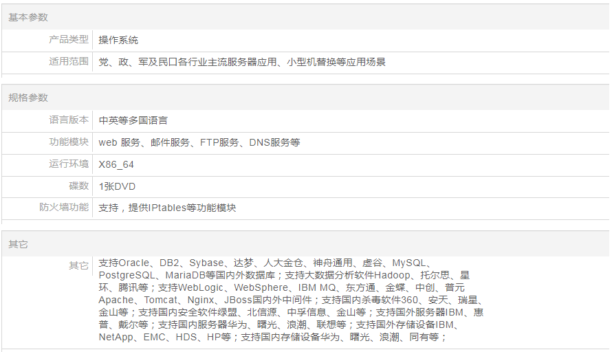612x352 pixels.
Task: Click the 适用范围 description about 党、政、军
Action: (242, 62)
